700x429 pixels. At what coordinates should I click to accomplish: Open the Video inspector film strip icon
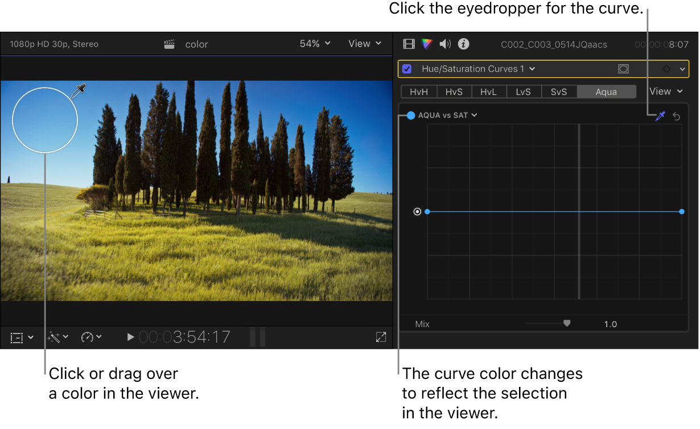(409, 44)
